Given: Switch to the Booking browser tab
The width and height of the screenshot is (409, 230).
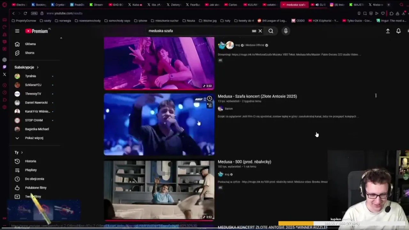Looking at the screenshot, I should tap(39, 5).
